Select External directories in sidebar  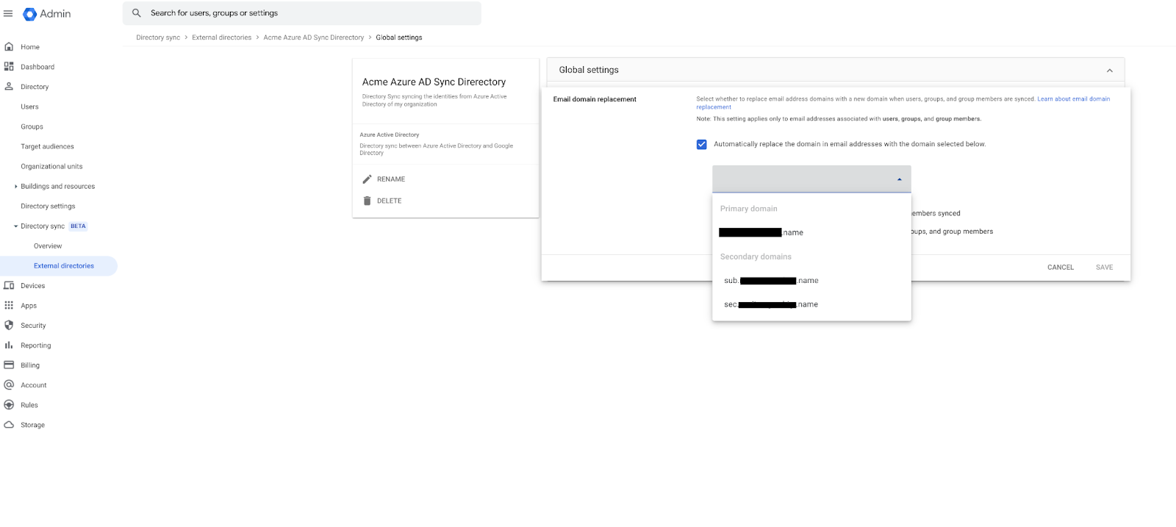pyautogui.click(x=59, y=265)
